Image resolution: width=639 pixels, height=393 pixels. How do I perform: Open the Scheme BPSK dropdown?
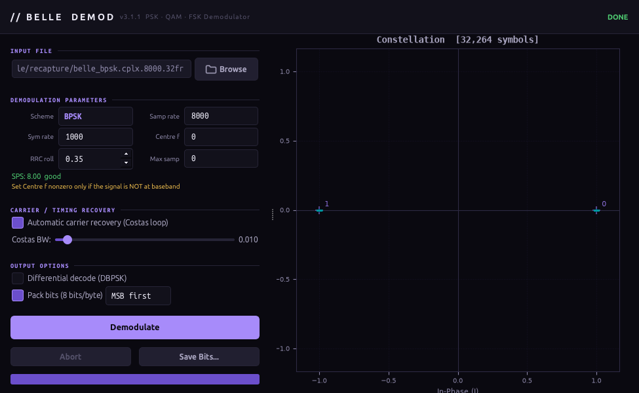pos(96,116)
